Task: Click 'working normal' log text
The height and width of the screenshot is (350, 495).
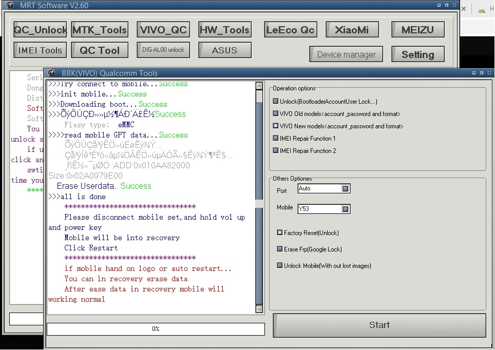Action: (77, 299)
